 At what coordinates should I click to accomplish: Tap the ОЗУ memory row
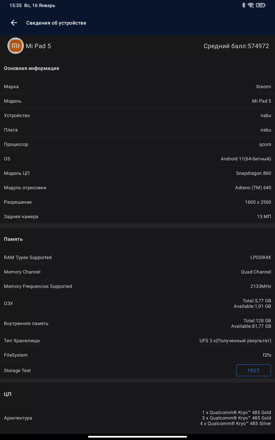coord(137,303)
